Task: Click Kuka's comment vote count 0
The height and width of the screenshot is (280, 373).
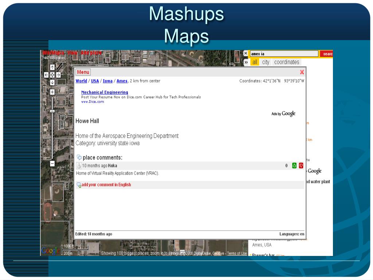Action: pyautogui.click(x=286, y=166)
